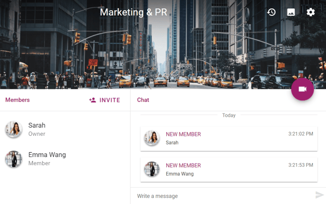Viewport: 326px width, 204px height.
Task: Click Emma Wang's avatar in chat message
Action: (152, 169)
